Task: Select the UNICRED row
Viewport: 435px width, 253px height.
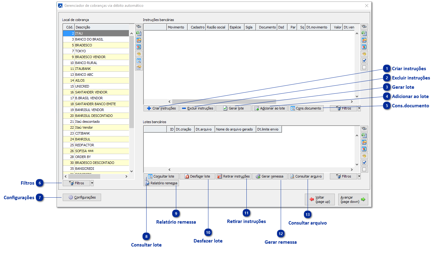Action: (96, 86)
